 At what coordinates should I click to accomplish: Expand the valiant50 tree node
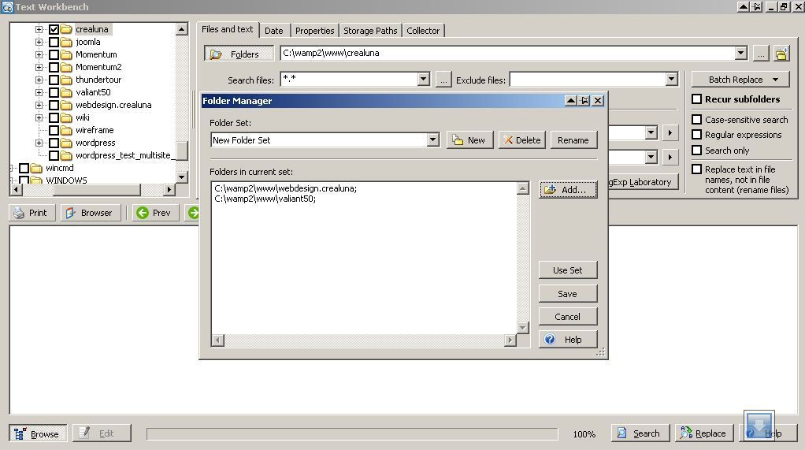tap(39, 92)
